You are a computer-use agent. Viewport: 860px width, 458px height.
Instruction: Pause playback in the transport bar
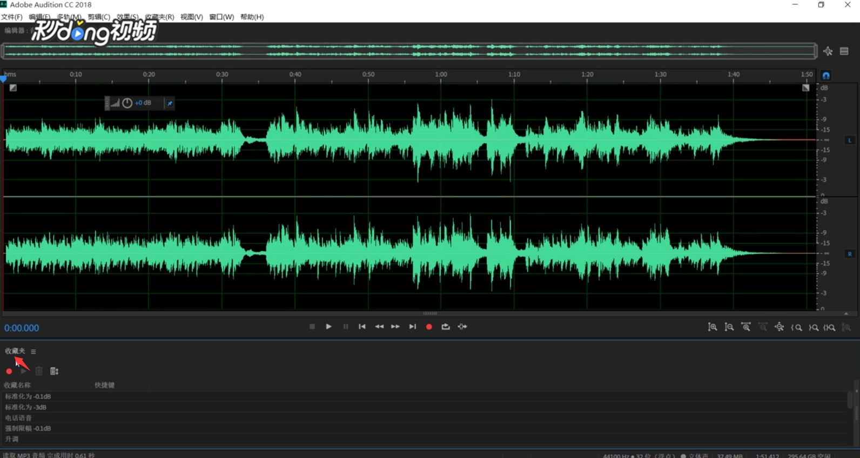pyautogui.click(x=346, y=327)
